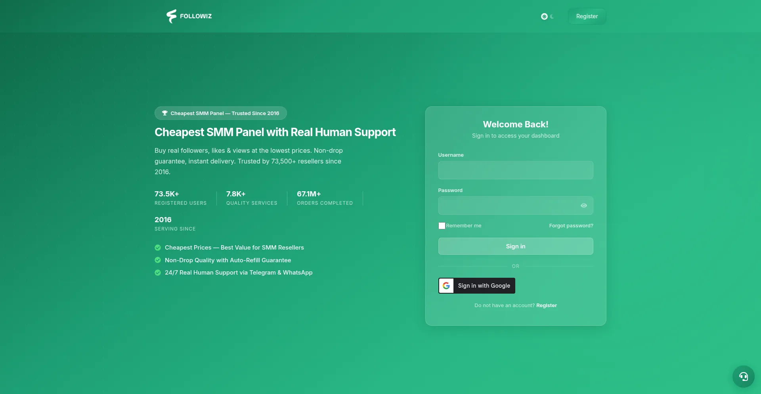The width and height of the screenshot is (761, 394).
Task: Toggle the light/dark theme switch
Action: coord(548,16)
